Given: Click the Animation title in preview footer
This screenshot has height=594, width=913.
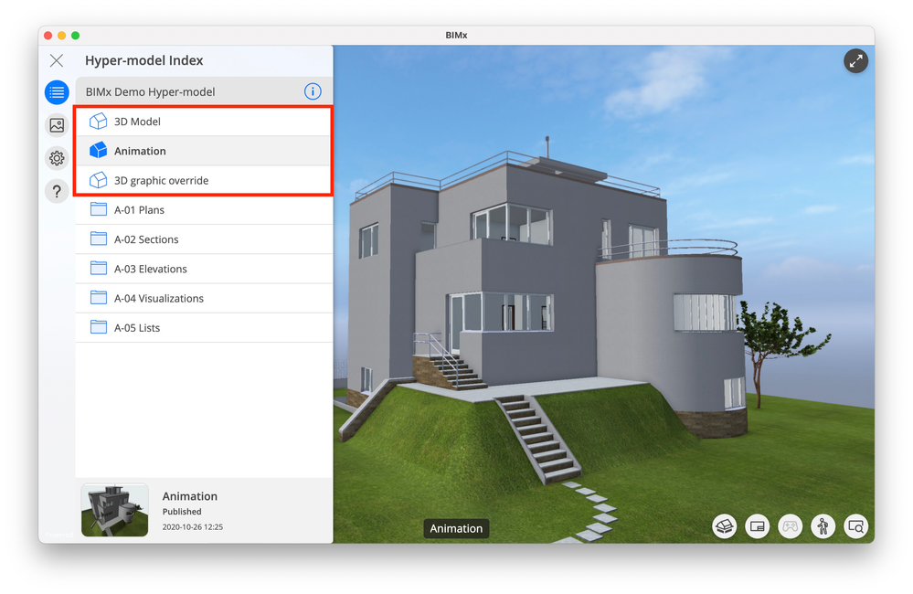Looking at the screenshot, I should coord(190,496).
